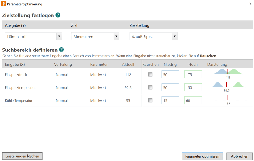This screenshot has height=161, width=254.
Task: Click help icon beside Suchbereich definieren
Action: point(62,50)
